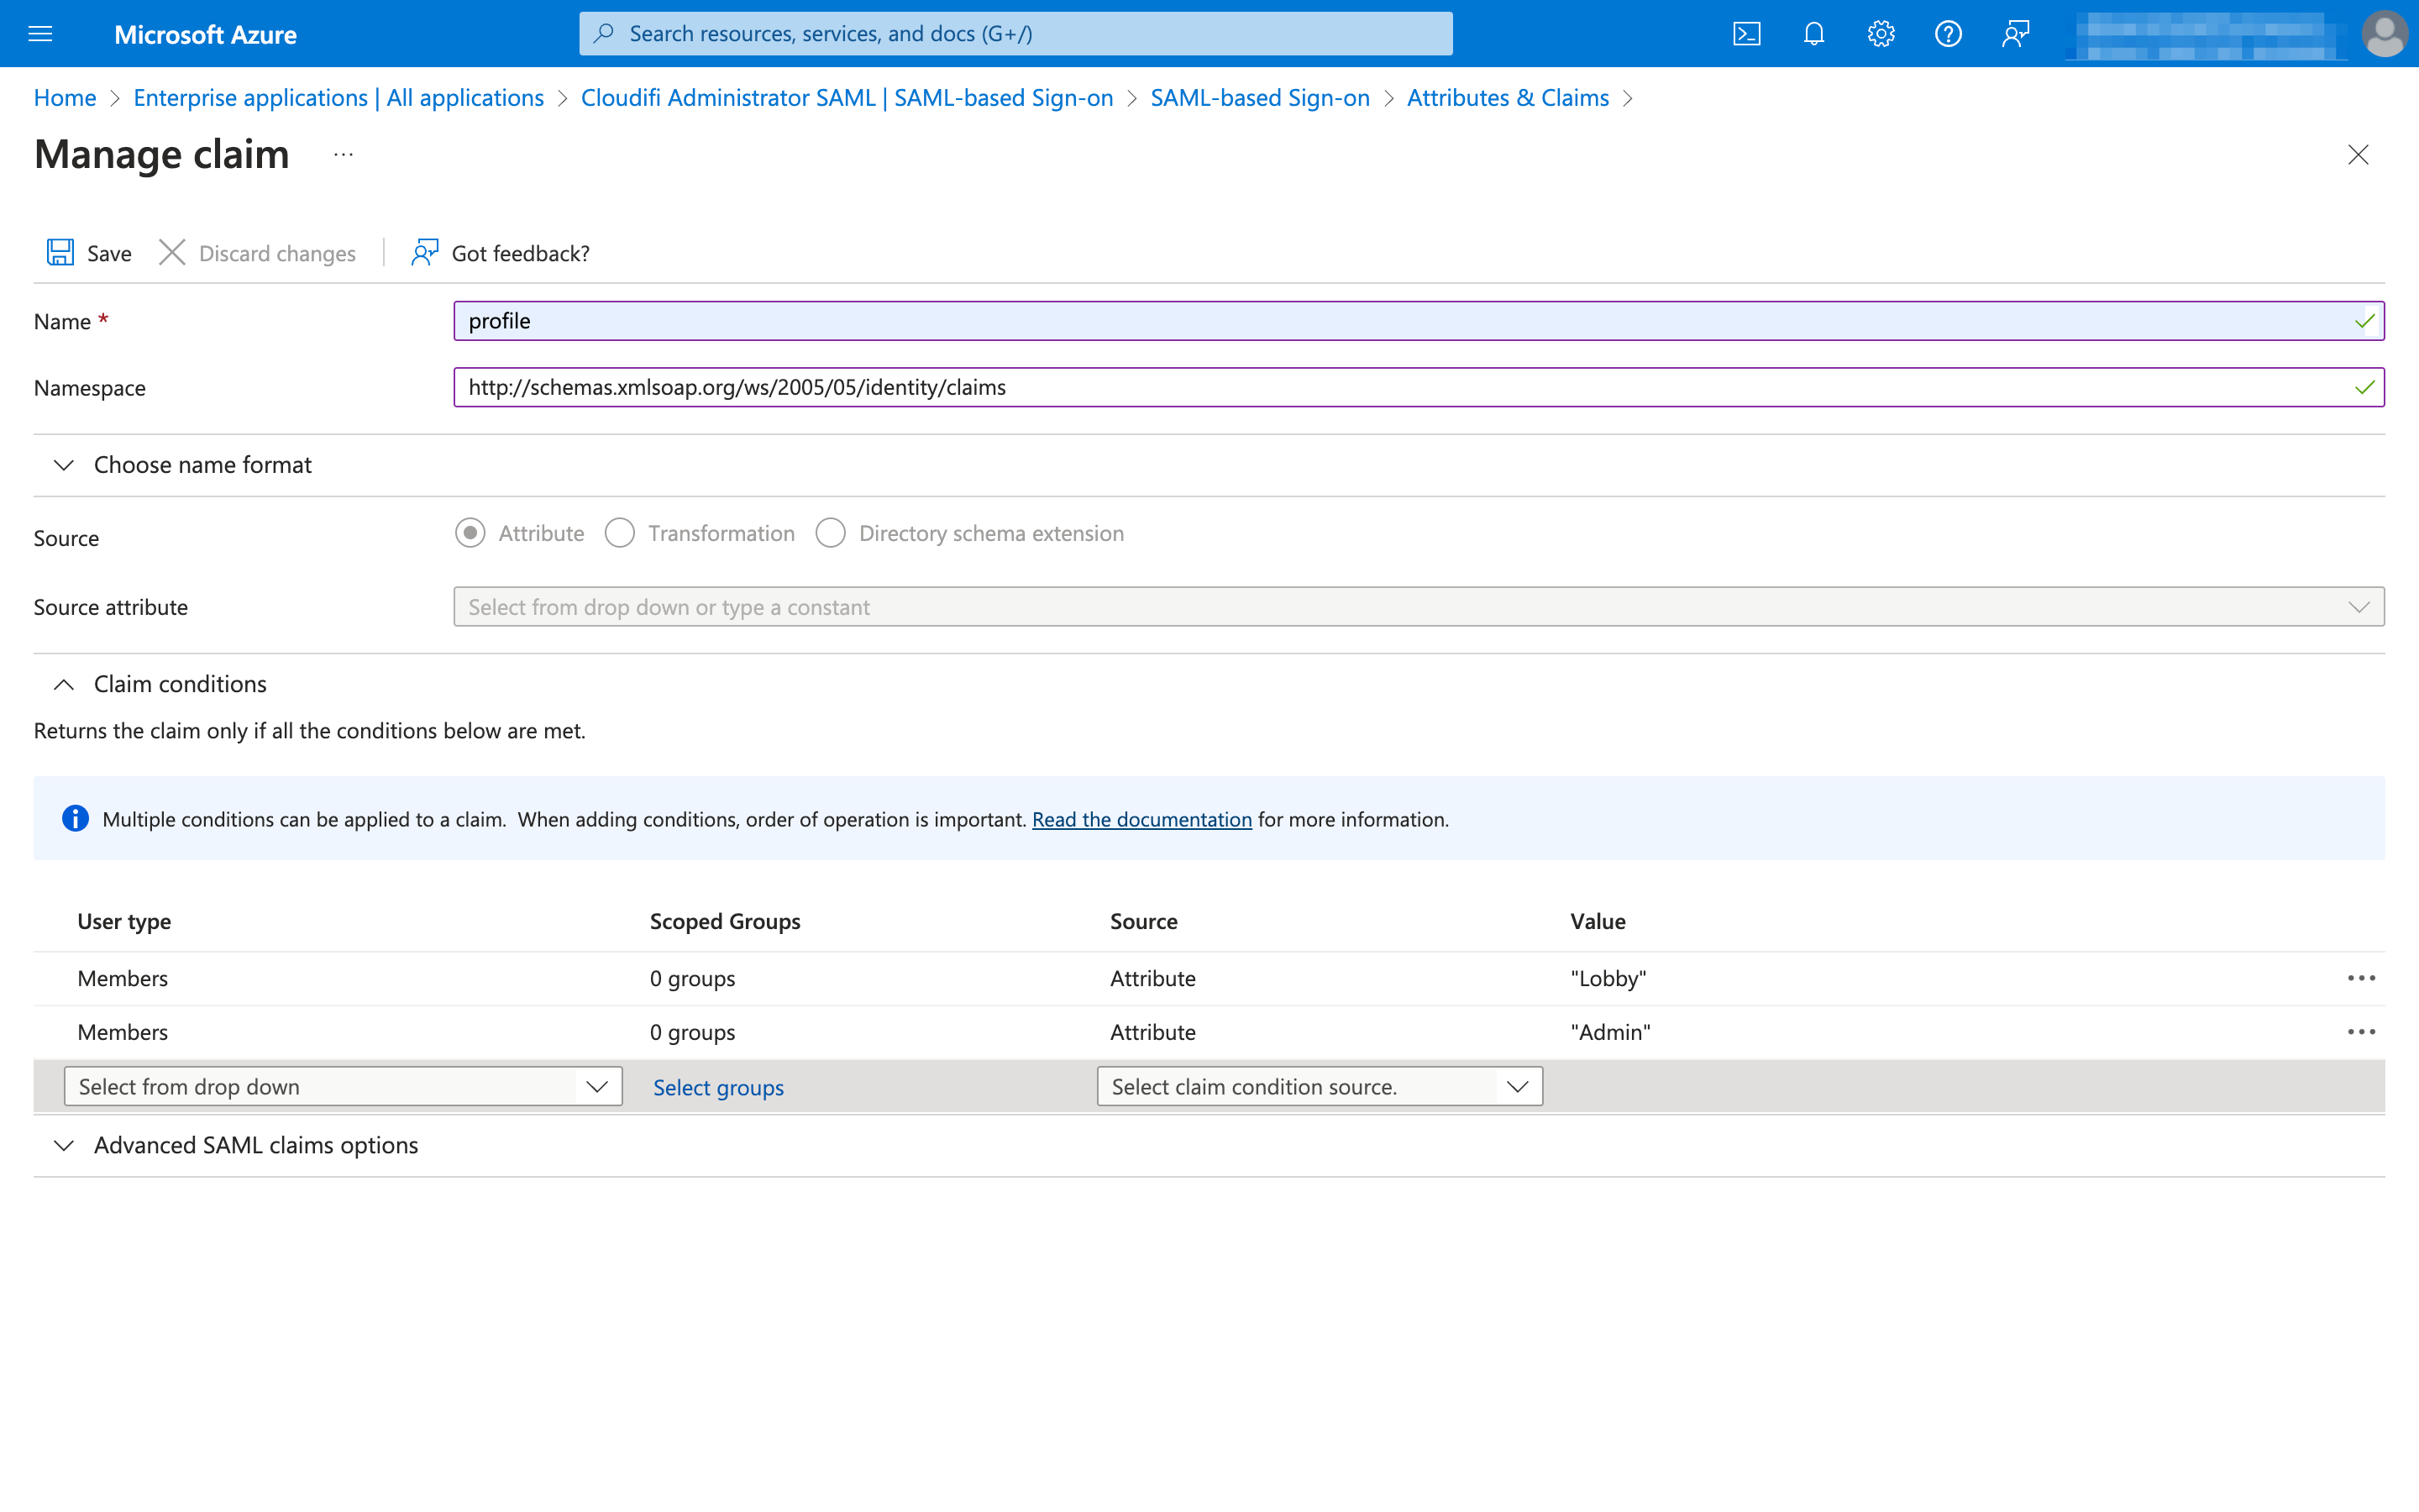This screenshot has height=1512, width=2419.
Task: Click the profile avatar picture
Action: click(x=2384, y=33)
